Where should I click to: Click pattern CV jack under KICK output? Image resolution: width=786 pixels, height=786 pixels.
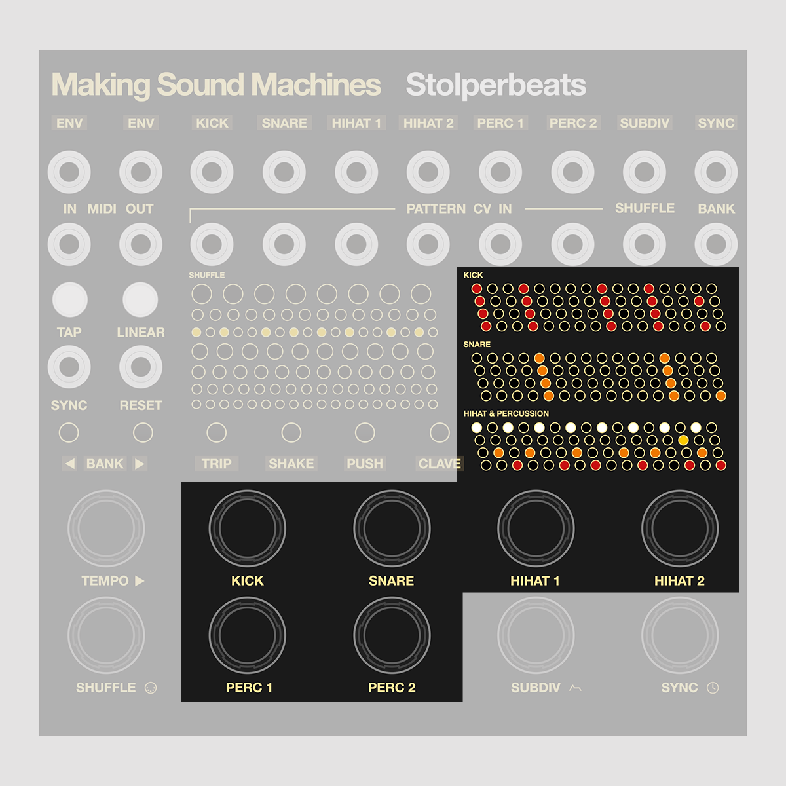(x=212, y=244)
